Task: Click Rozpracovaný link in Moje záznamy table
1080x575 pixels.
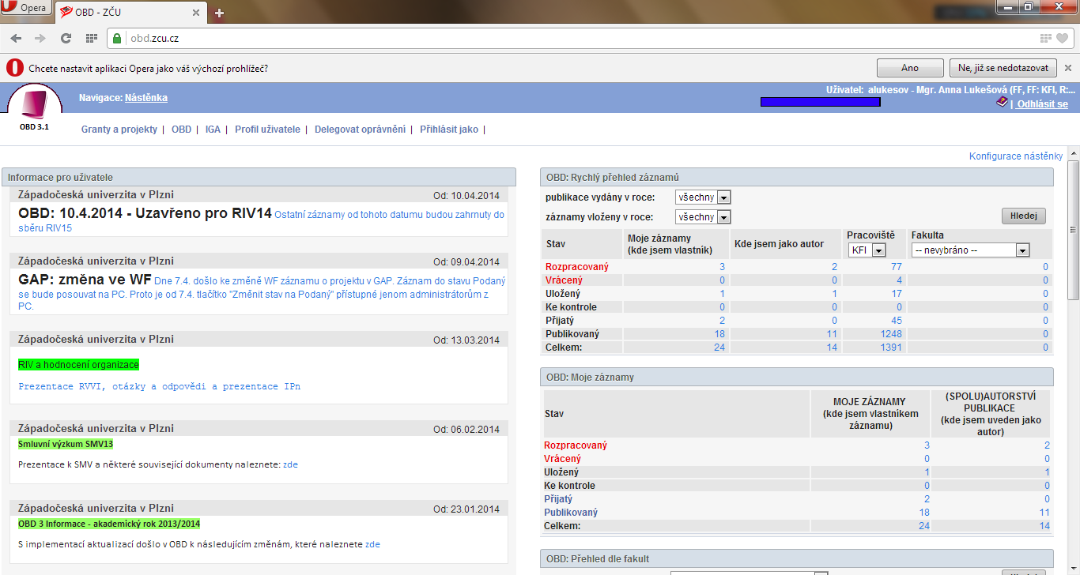Action: coord(576,445)
